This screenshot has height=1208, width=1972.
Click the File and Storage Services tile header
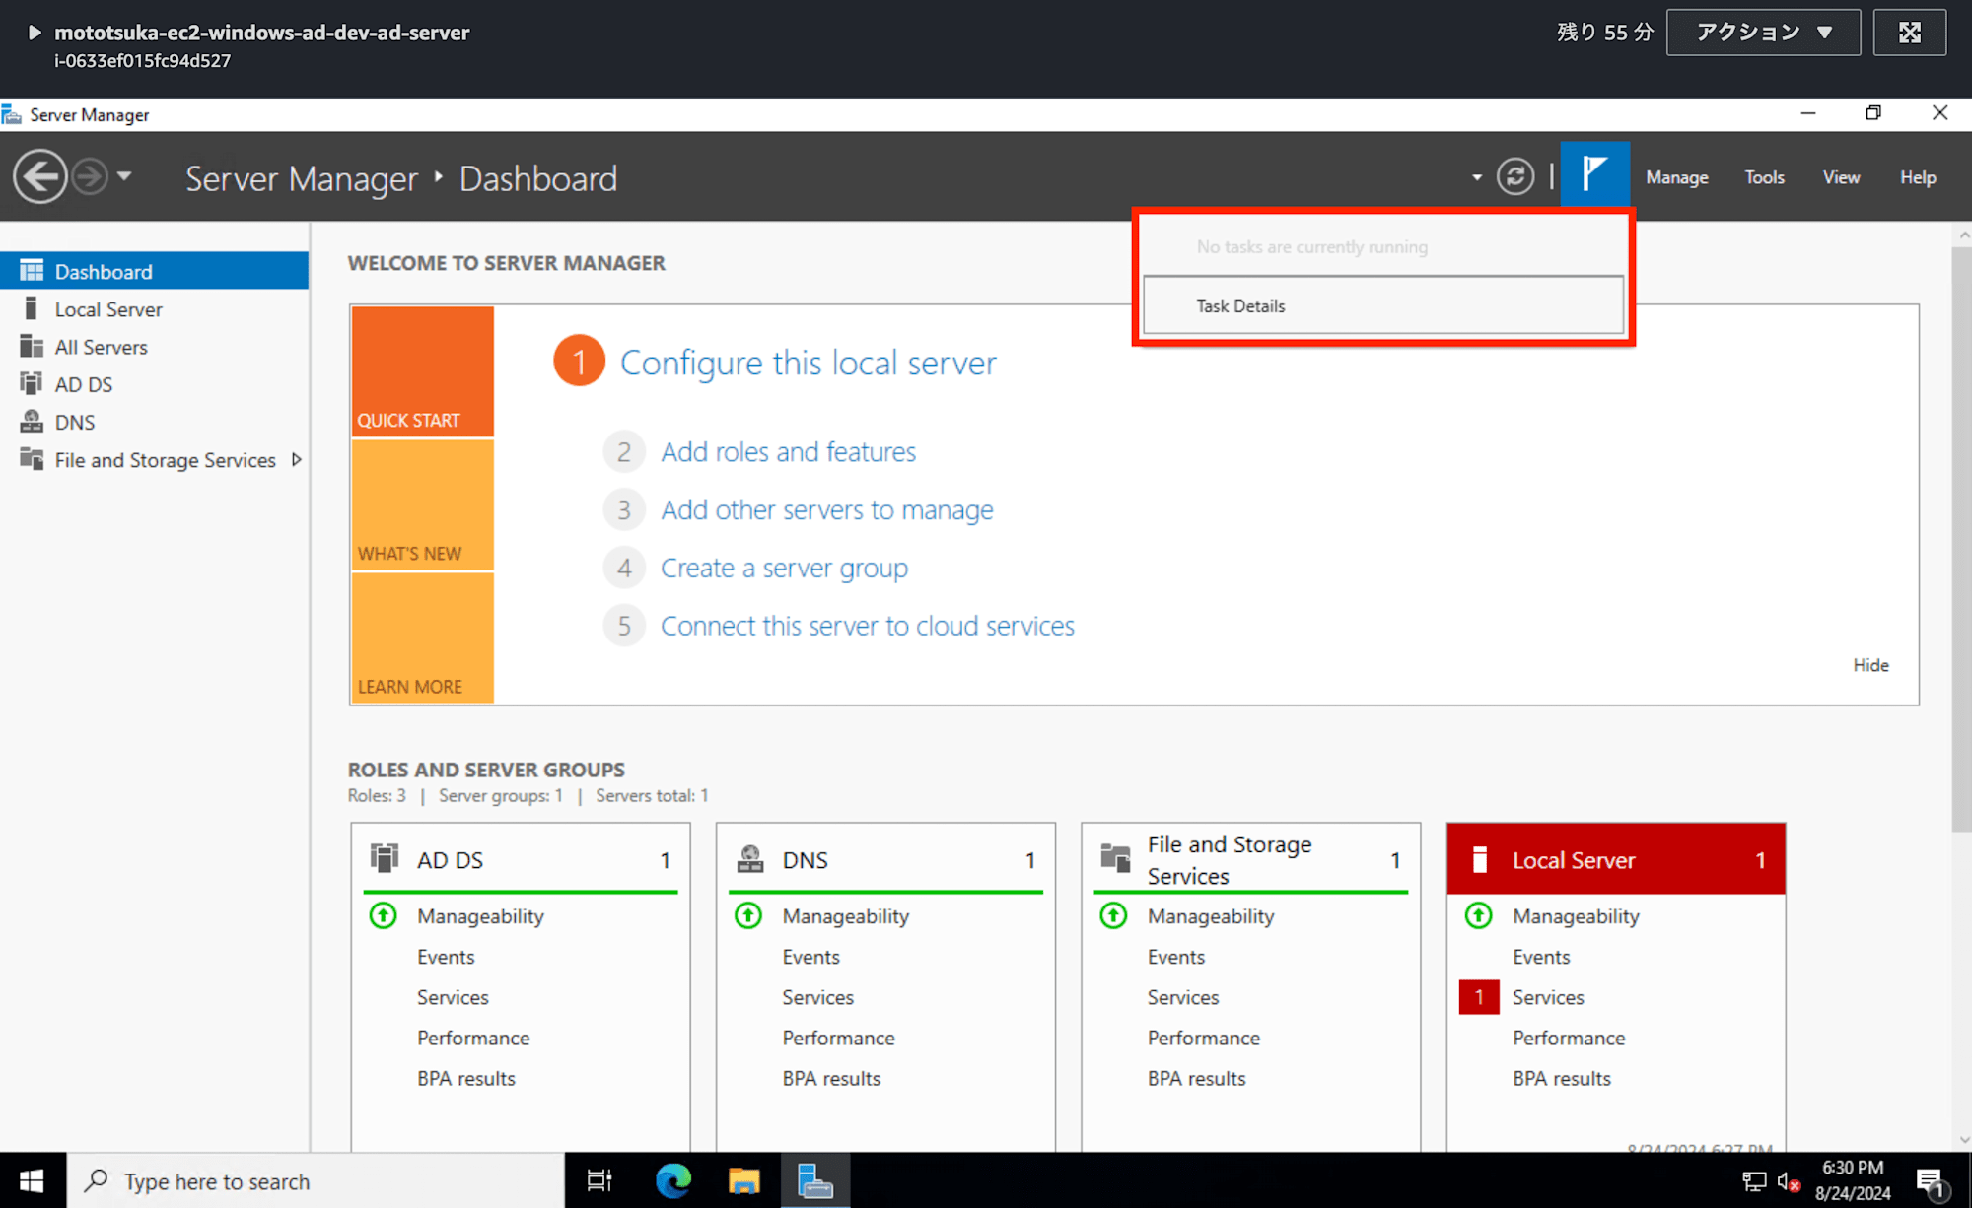tap(1250, 859)
